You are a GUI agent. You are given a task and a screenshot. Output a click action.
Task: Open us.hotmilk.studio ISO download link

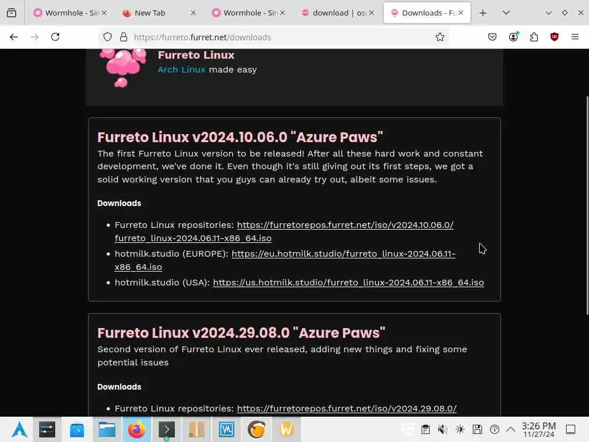click(x=348, y=282)
